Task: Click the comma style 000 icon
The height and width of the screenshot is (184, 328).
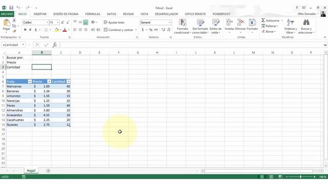Action: [x=156, y=30]
